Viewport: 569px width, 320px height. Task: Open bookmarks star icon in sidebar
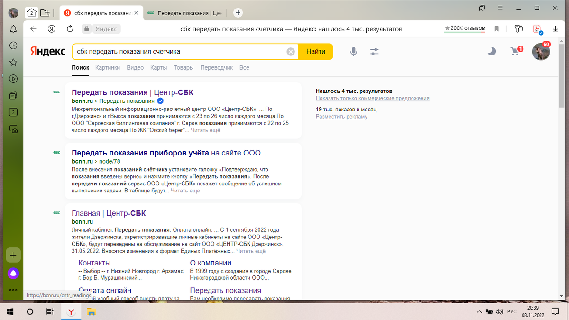tap(13, 62)
